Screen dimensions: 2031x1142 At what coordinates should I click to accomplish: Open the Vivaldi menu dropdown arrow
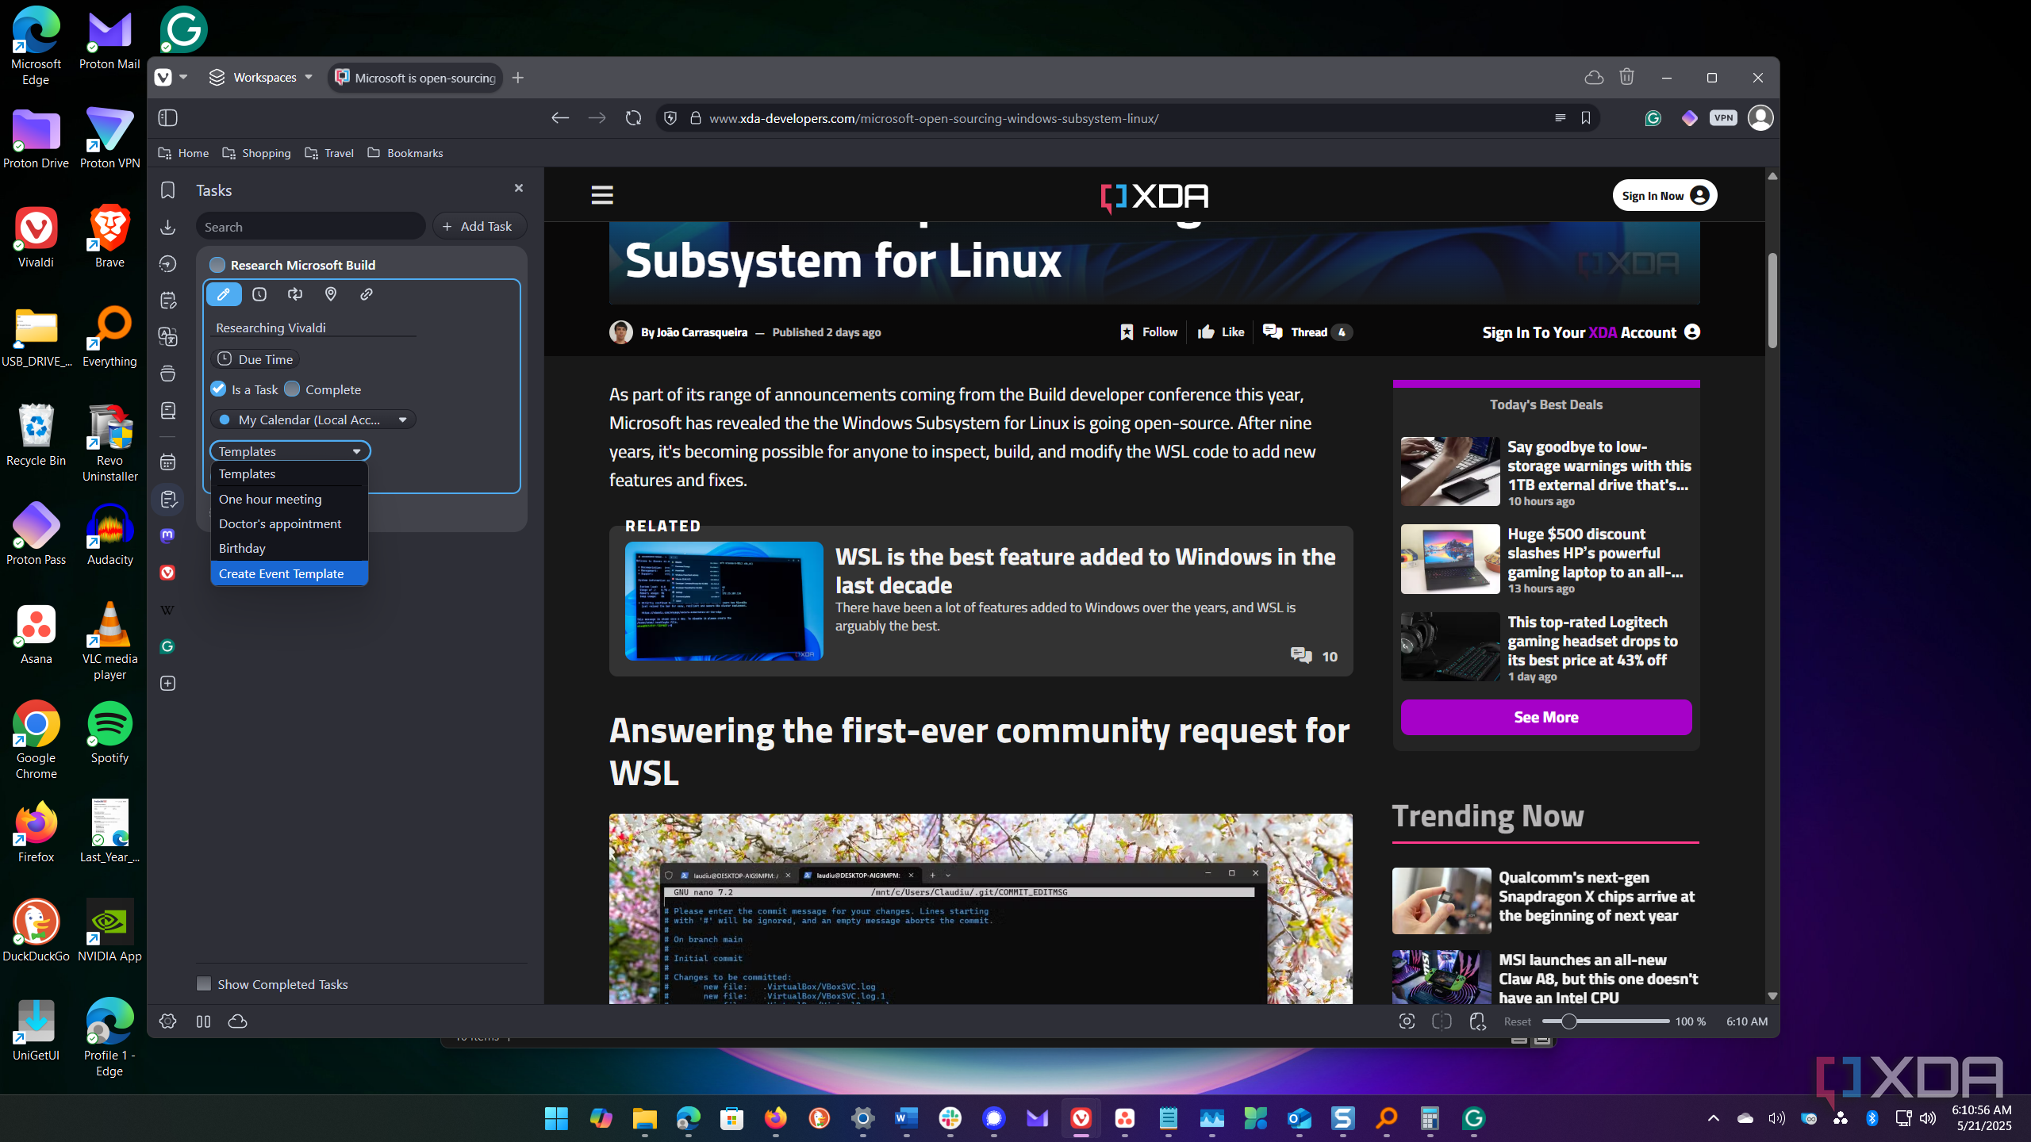pos(183,78)
